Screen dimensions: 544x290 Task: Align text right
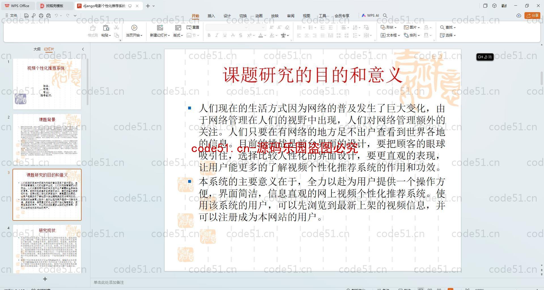click(x=314, y=35)
